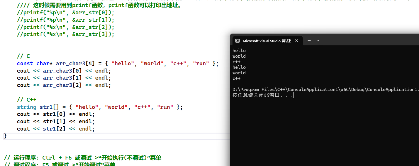The image size is (419, 166).
Task: Expand the terminal profile dropdown chevron
Action: click(318, 41)
